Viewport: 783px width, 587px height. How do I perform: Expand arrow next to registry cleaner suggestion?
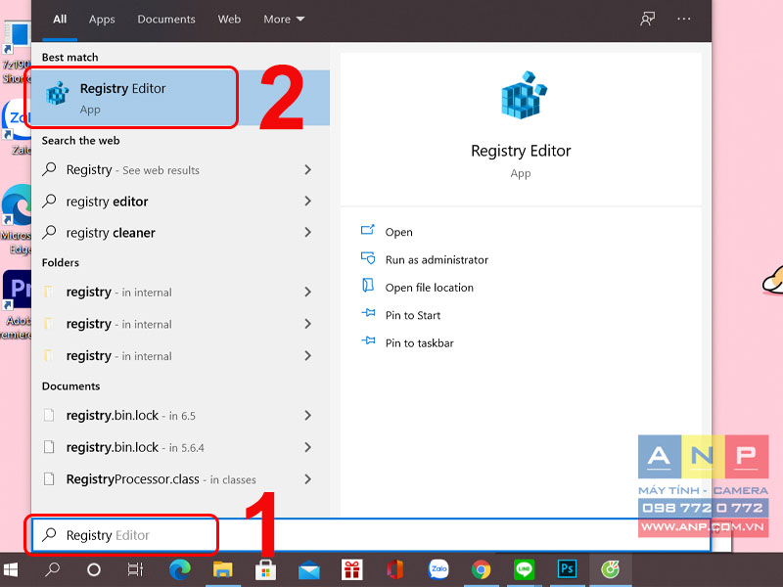tap(307, 232)
